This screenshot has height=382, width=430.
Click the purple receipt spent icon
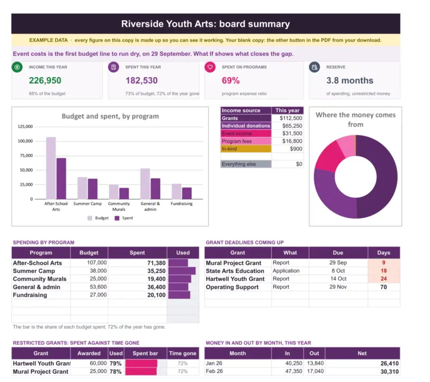coord(114,67)
